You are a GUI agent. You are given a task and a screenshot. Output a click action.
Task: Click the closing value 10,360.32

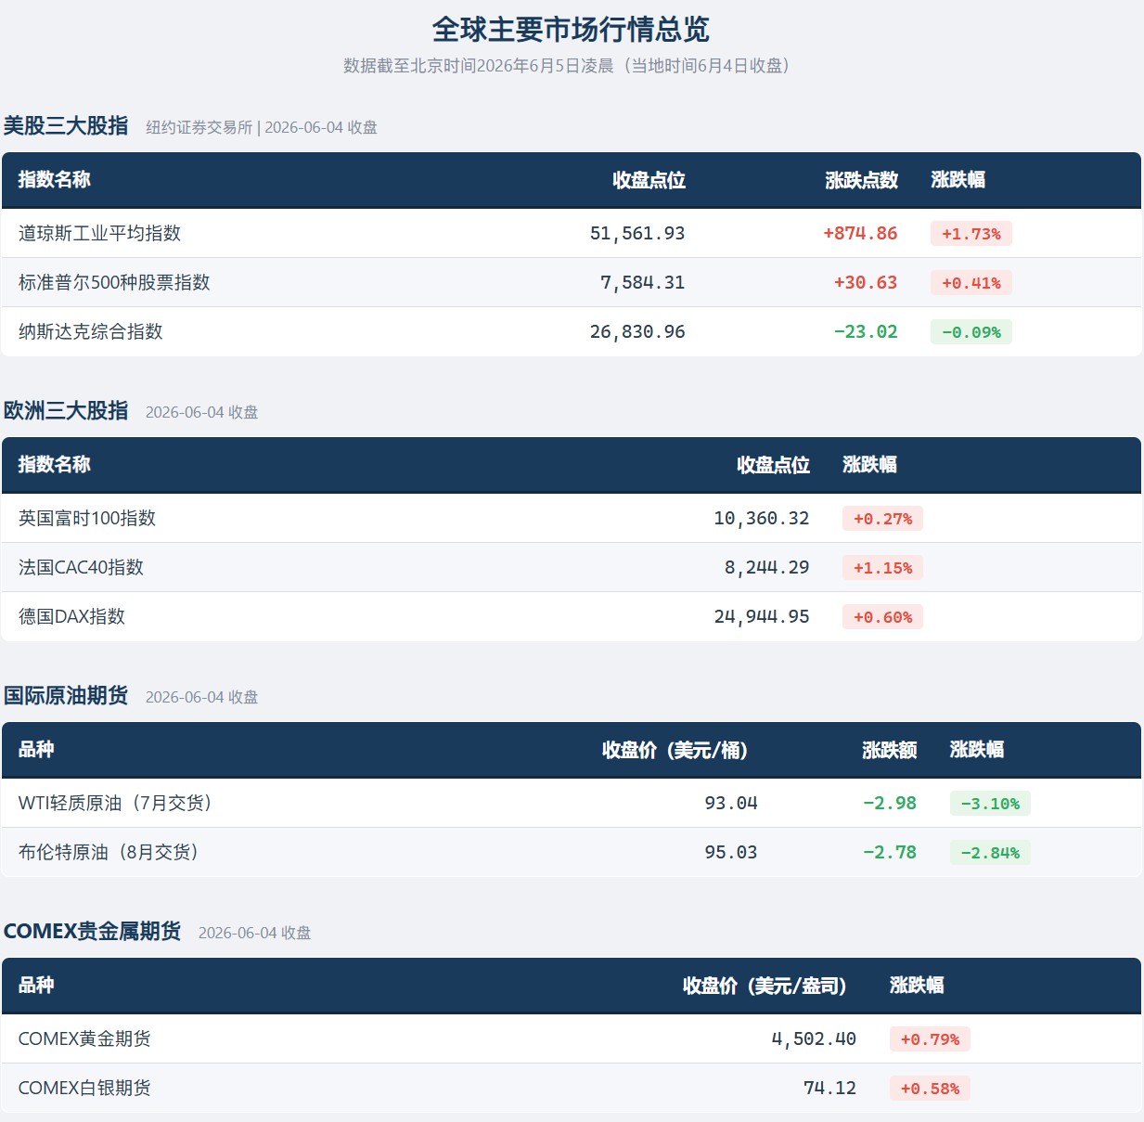(x=762, y=518)
